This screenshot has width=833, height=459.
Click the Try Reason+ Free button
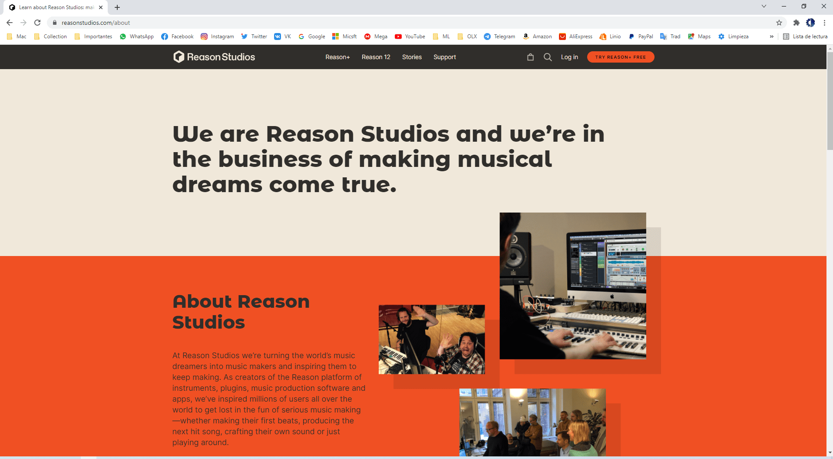(620, 57)
